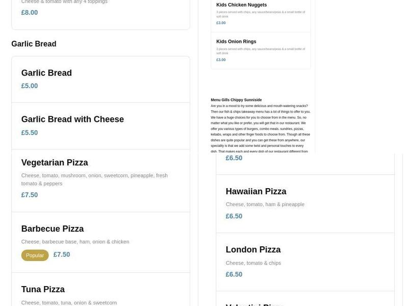Click the Popular badge on Barbecue Pizza
The width and height of the screenshot is (408, 306).
tap(35, 256)
